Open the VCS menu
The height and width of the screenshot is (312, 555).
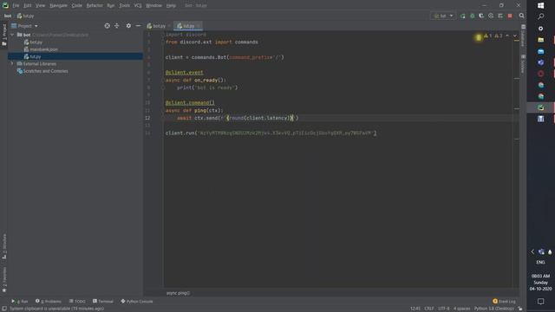point(138,5)
